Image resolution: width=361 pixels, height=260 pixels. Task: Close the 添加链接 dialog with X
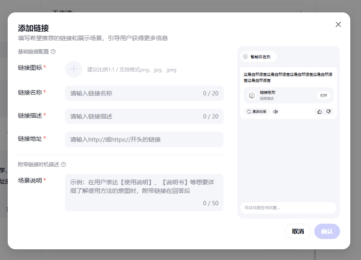coord(338,24)
